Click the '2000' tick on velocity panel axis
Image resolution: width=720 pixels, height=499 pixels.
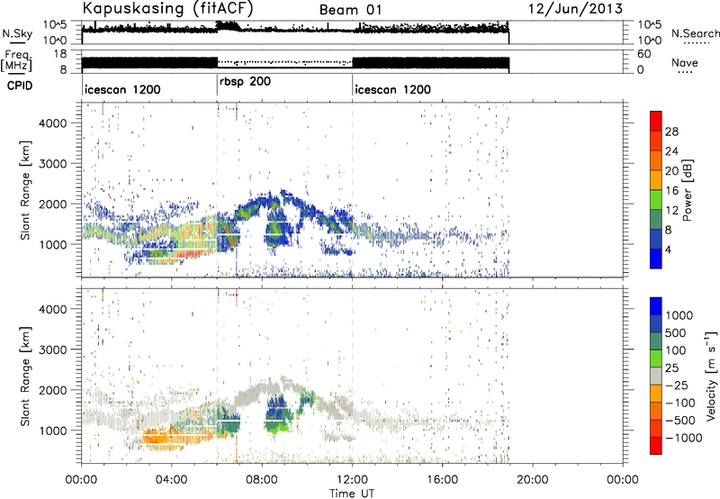tap(53, 390)
